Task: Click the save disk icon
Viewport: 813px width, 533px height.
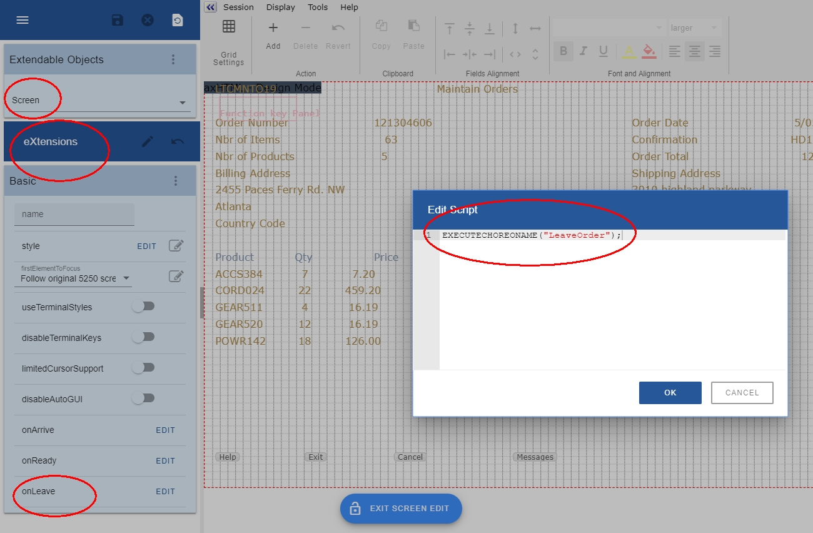Action: (118, 20)
